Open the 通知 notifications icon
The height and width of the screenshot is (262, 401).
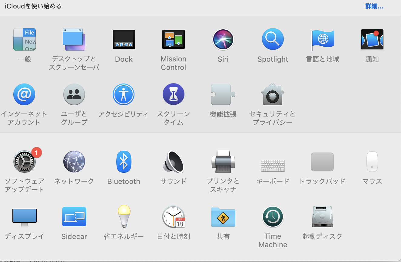[x=372, y=40]
